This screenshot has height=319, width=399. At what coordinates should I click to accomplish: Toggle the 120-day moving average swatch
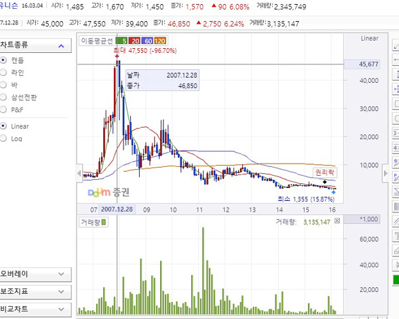pyautogui.click(x=160, y=41)
